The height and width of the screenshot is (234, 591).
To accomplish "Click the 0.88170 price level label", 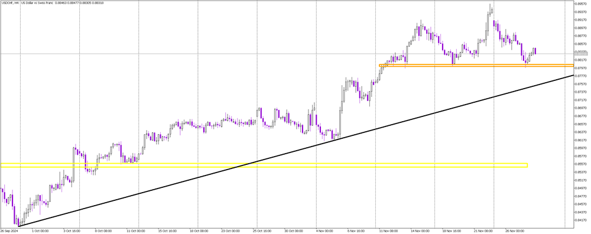I will 582,60.
